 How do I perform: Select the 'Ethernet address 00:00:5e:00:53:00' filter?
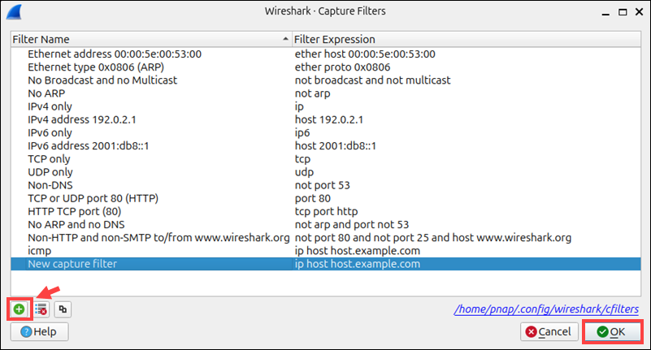pyautogui.click(x=115, y=54)
